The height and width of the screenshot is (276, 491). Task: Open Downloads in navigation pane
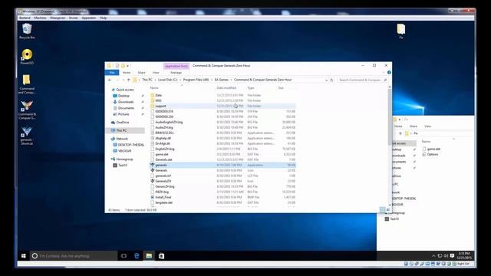(126, 102)
